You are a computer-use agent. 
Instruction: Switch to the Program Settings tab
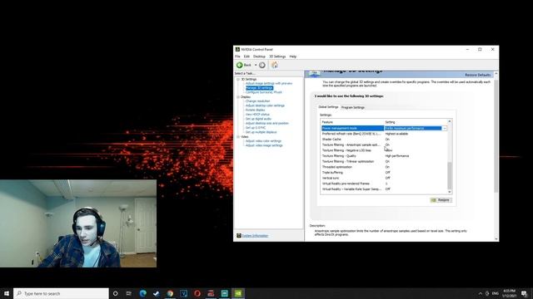coord(353,107)
